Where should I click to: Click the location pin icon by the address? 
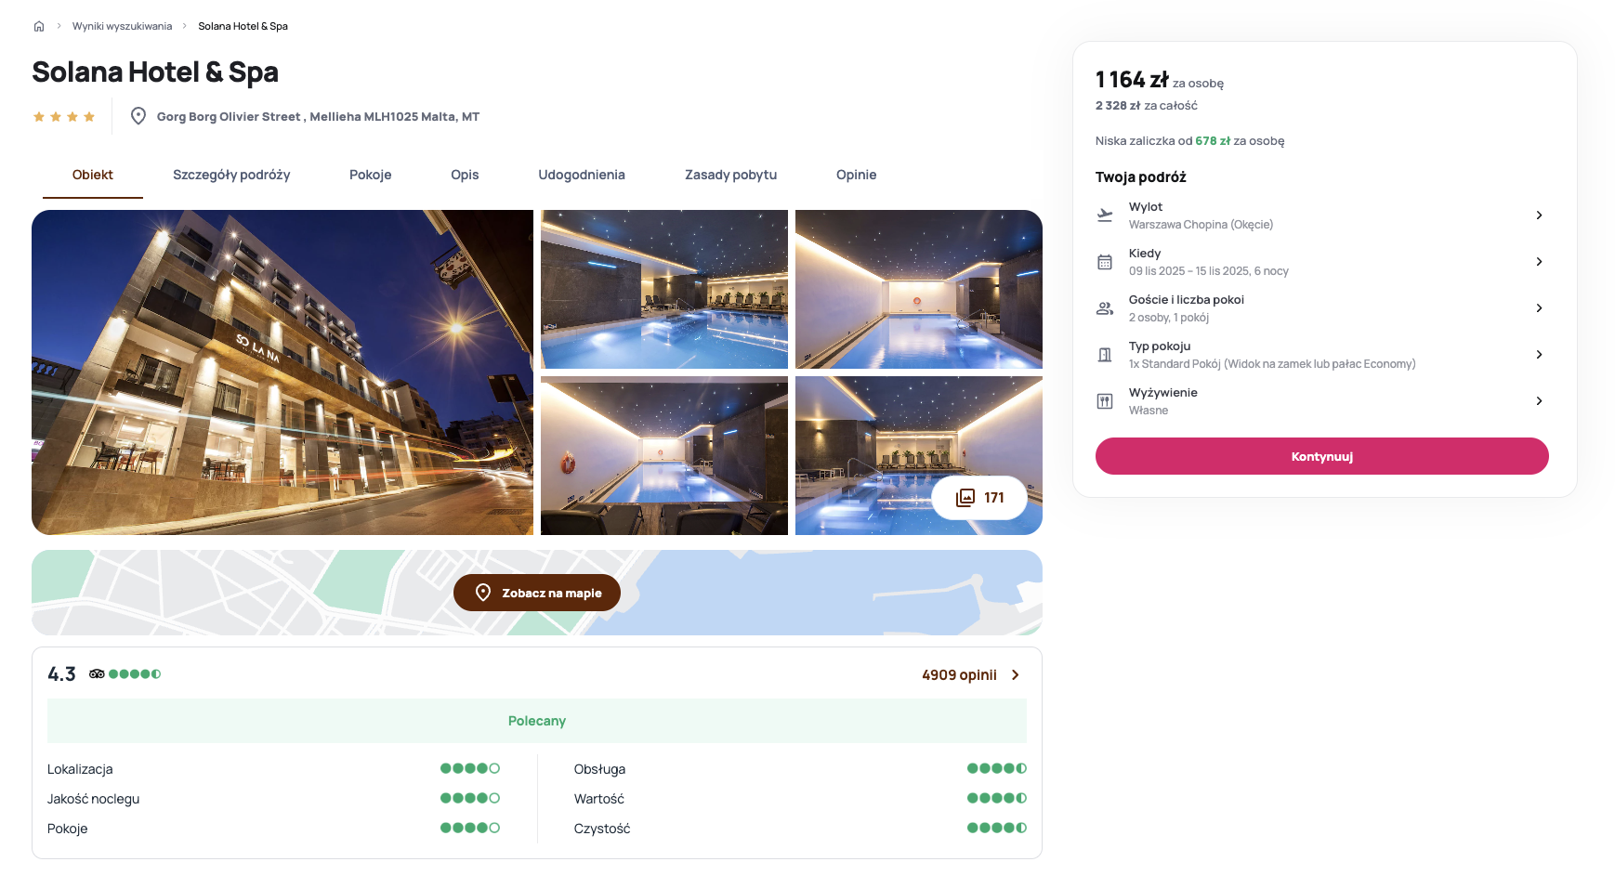138,116
